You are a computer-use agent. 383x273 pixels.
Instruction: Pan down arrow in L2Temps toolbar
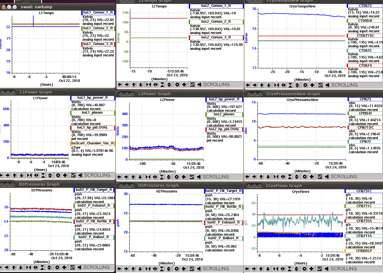click(x=141, y=85)
